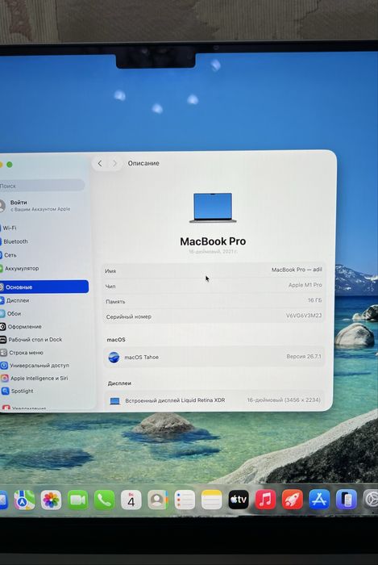Click the MacBook Pro illustration

point(213,208)
